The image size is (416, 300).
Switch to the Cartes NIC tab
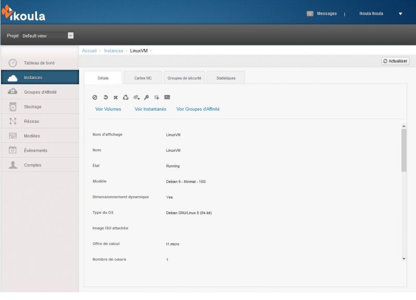point(143,78)
